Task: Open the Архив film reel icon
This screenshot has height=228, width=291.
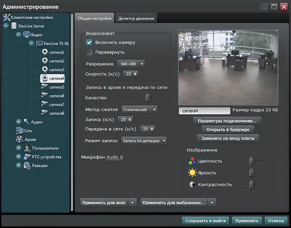Action: pyautogui.click(x=20, y=139)
